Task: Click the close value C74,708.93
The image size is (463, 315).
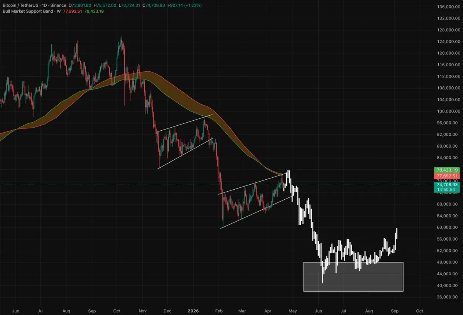Action: (x=154, y=6)
